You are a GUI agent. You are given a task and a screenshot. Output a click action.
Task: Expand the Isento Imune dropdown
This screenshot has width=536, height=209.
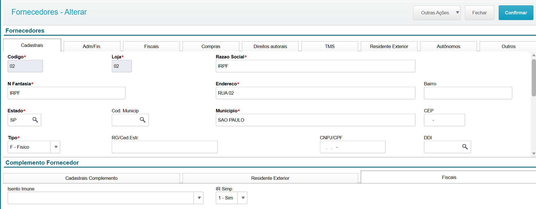(199, 198)
